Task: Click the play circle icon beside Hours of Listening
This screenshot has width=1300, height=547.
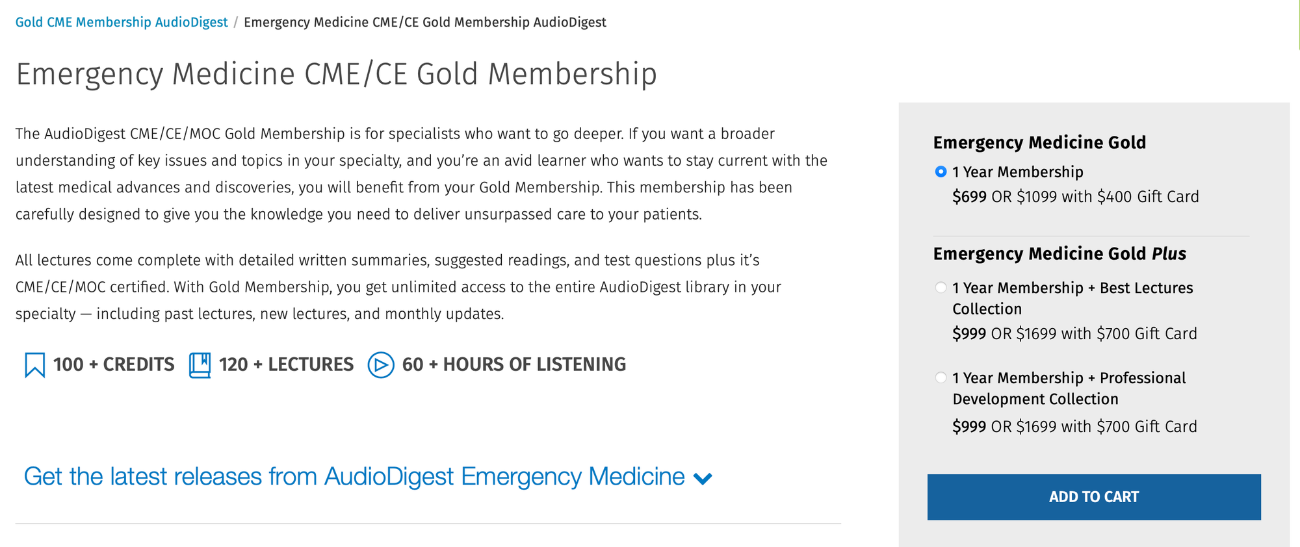Action: (381, 365)
